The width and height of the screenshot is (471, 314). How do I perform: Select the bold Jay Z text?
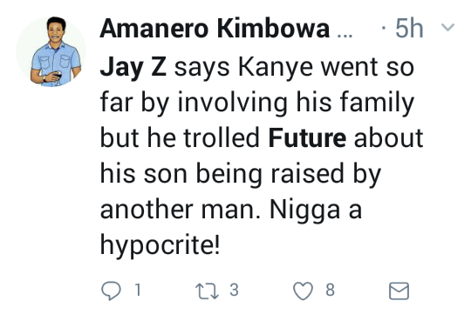[x=133, y=68]
